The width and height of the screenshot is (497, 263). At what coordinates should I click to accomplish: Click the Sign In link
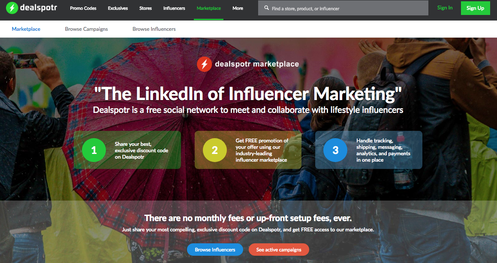tap(445, 8)
